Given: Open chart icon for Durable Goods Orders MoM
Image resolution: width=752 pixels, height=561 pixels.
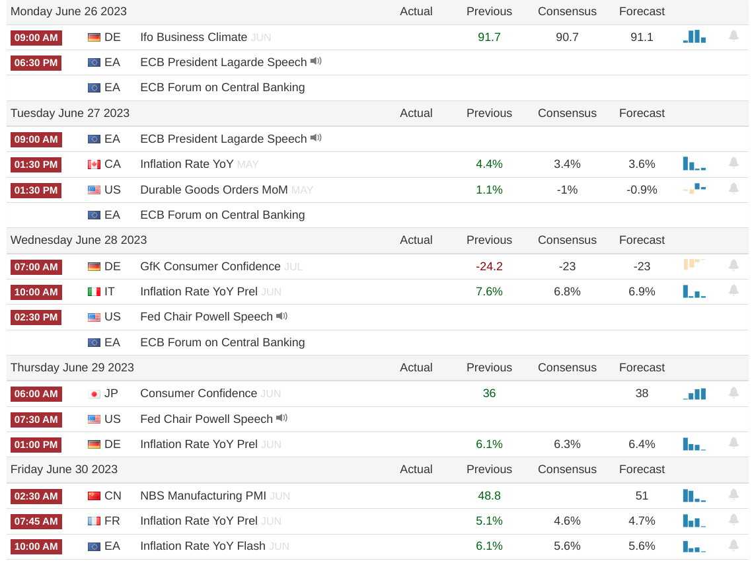Looking at the screenshot, I should (x=694, y=188).
